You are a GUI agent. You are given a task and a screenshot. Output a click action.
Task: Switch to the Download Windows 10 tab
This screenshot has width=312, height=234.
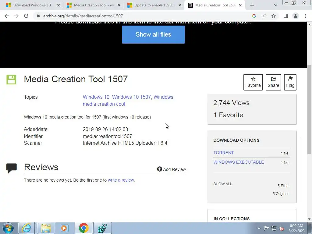click(32, 5)
